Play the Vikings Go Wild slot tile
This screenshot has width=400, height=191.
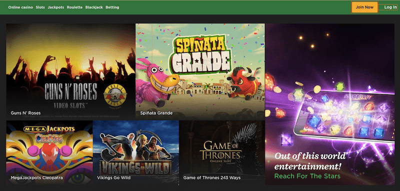click(136, 152)
